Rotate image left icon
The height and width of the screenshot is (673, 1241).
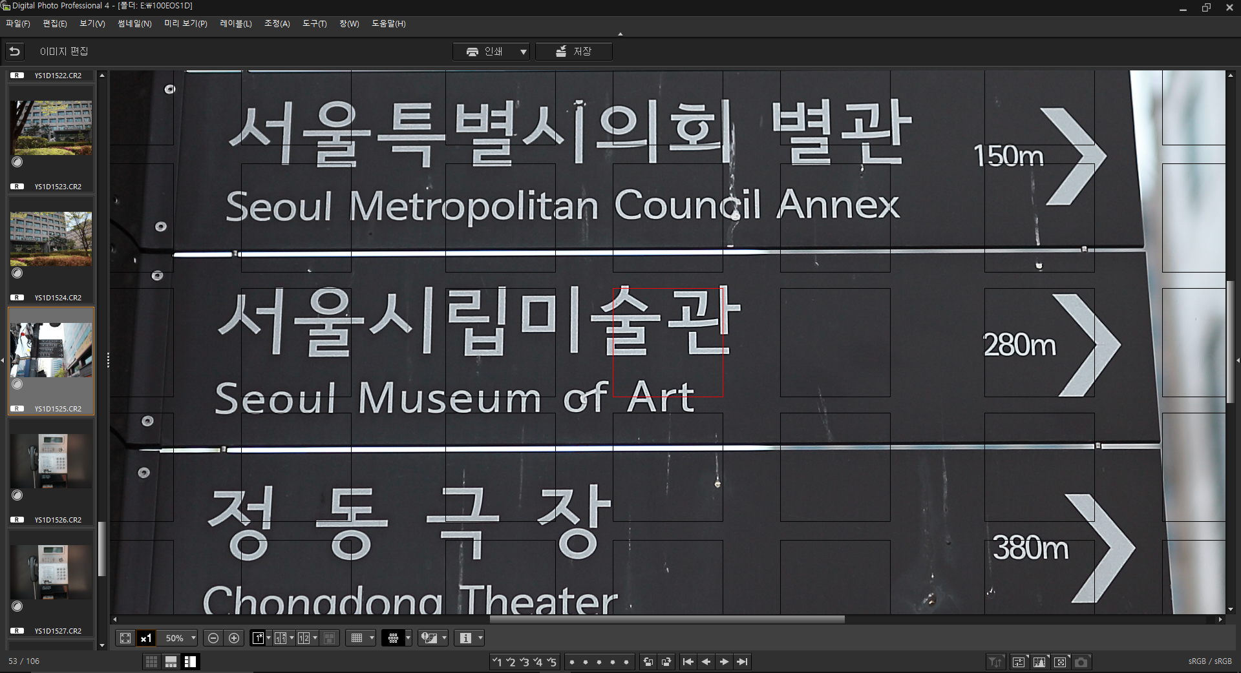(648, 661)
